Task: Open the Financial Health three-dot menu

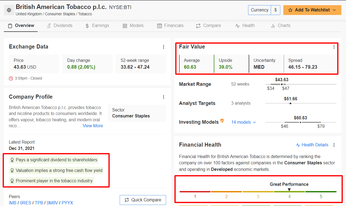Action: coord(334,145)
